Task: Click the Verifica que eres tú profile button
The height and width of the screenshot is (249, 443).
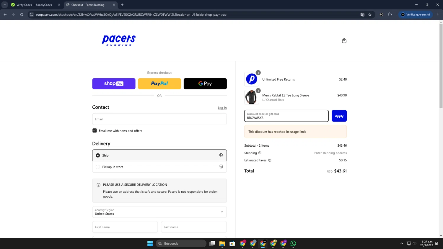Action: point(415,14)
